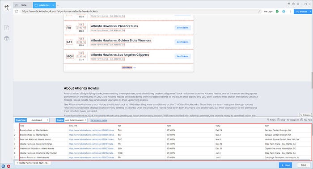Image resolution: width=313 pixels, height=169 pixels.
Task: Click the webpage vertical scrollbar thumb
Action: click(x=312, y=80)
